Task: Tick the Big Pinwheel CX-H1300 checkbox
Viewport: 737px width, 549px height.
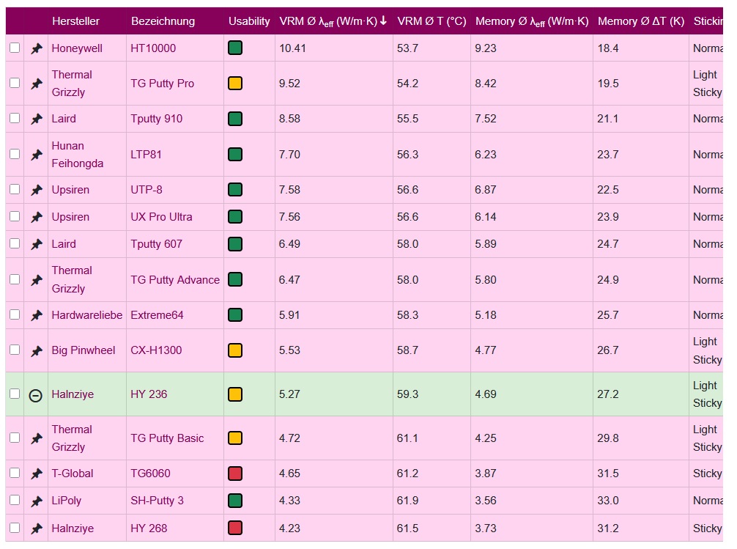Action: click(x=15, y=350)
